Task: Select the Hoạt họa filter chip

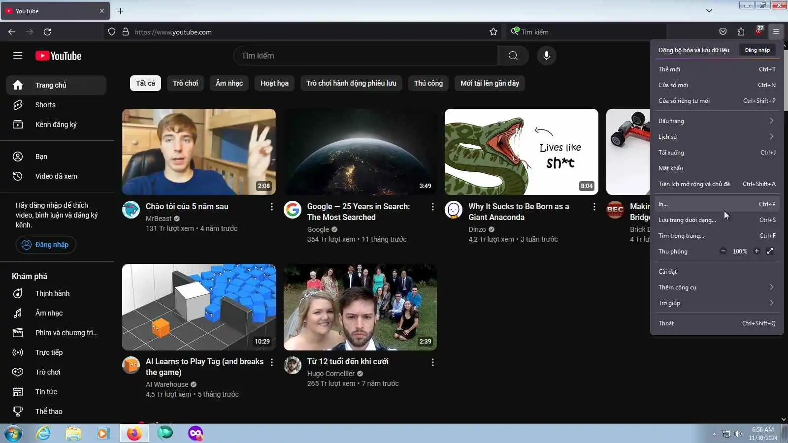Action: 275,83
